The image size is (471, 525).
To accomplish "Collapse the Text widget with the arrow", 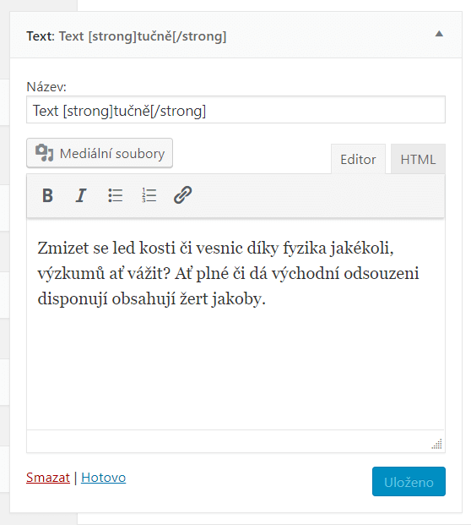I will pyautogui.click(x=439, y=34).
